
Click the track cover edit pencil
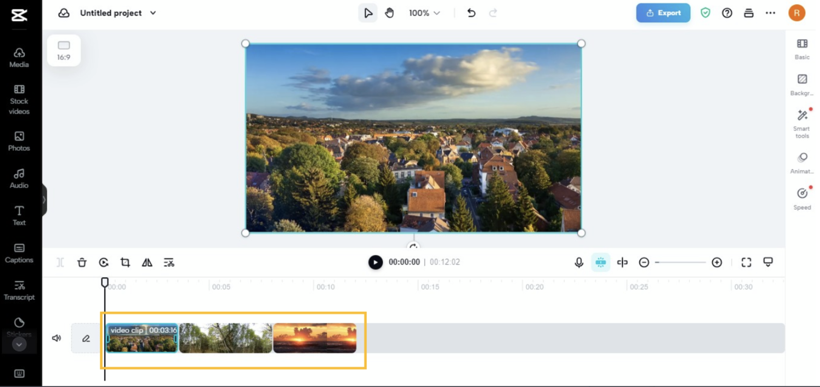[86, 338]
